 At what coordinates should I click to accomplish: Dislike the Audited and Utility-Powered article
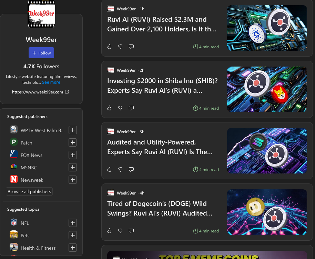[x=120, y=169]
